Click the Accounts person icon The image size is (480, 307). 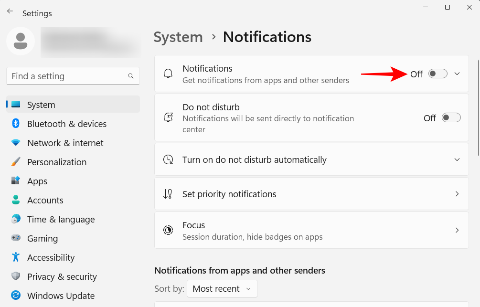point(16,200)
